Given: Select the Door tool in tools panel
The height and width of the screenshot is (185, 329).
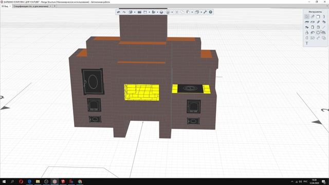Looking at the screenshot, I should (x=313, y=27).
